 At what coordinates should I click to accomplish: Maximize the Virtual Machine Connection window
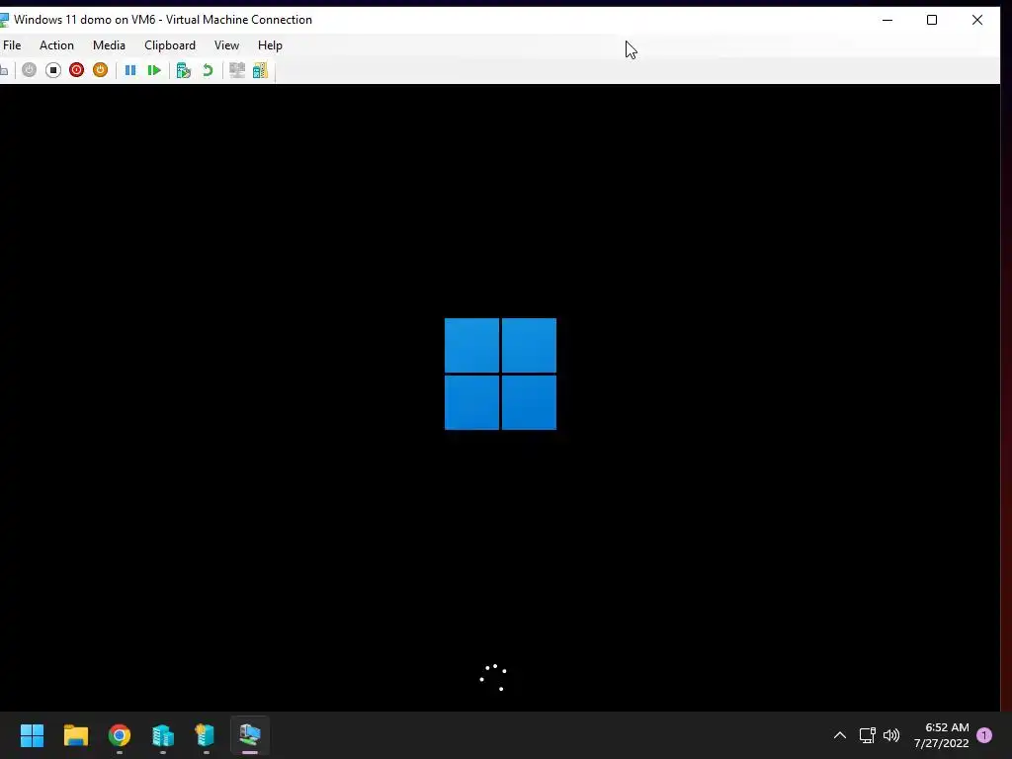932,20
